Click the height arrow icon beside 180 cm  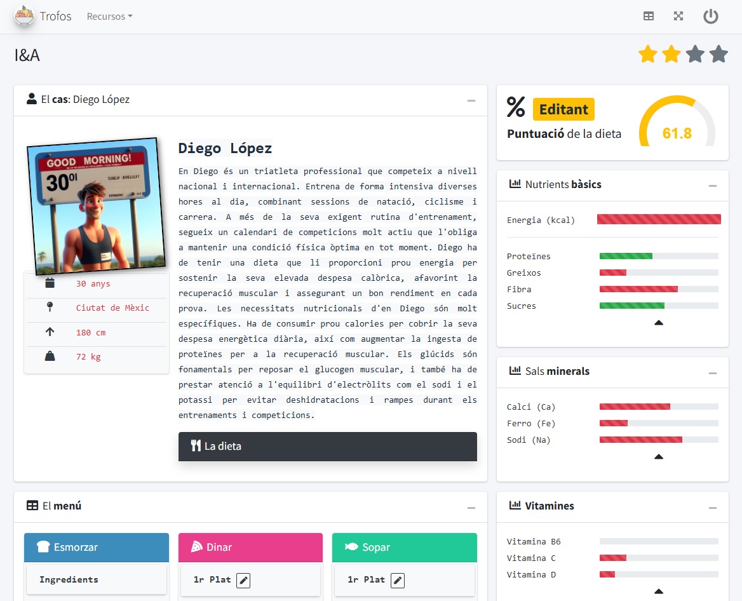pos(50,332)
